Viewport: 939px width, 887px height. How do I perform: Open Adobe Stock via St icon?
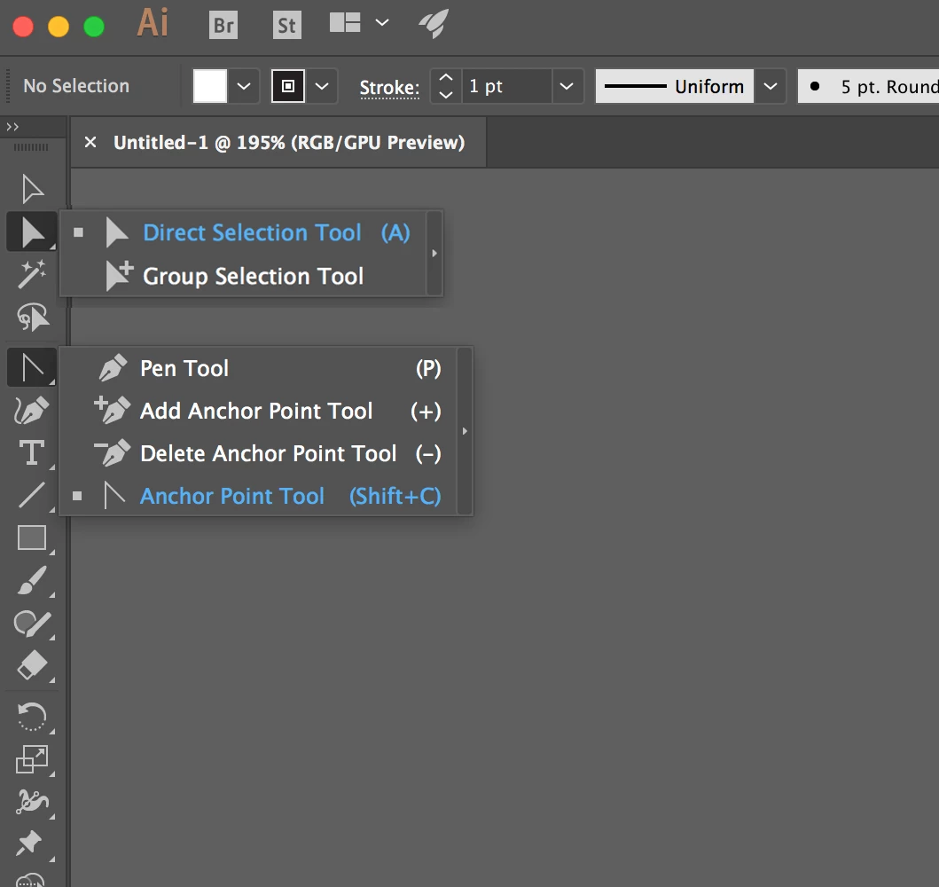287,25
